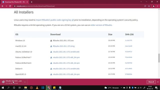This screenshot has height=90, width=160.
Task: Click the site lock icon
Action: coord(15,6)
